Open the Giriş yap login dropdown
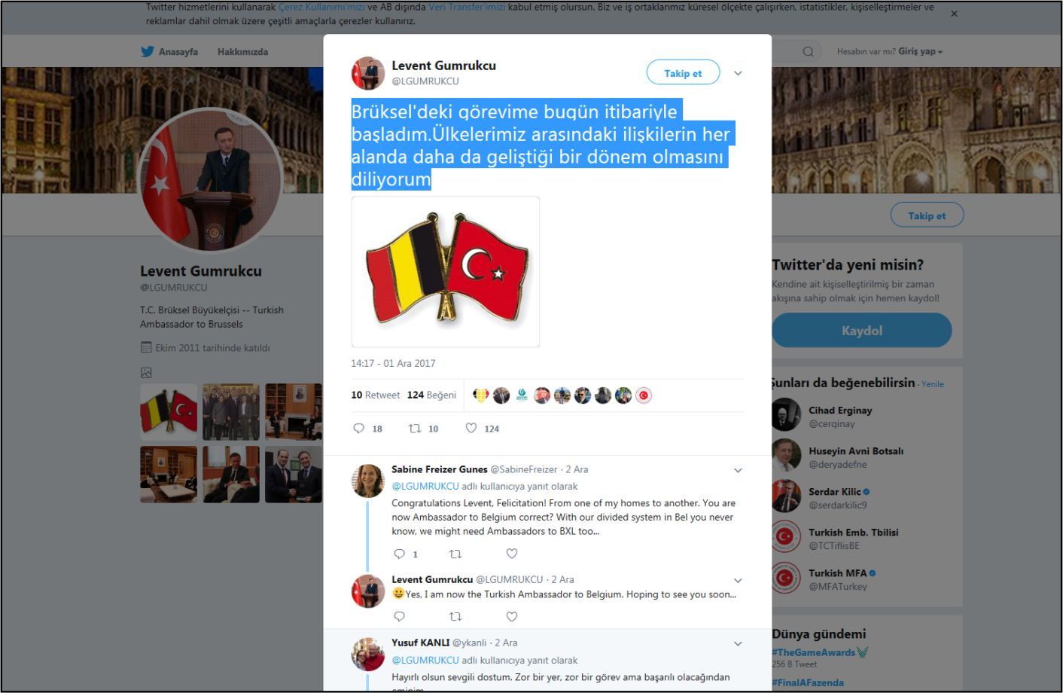 (920, 51)
